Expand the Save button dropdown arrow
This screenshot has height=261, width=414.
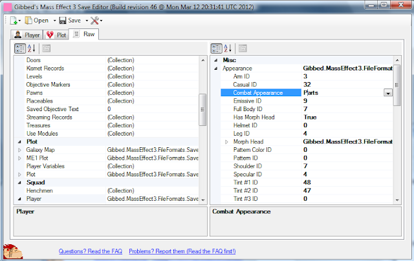tap(87, 21)
